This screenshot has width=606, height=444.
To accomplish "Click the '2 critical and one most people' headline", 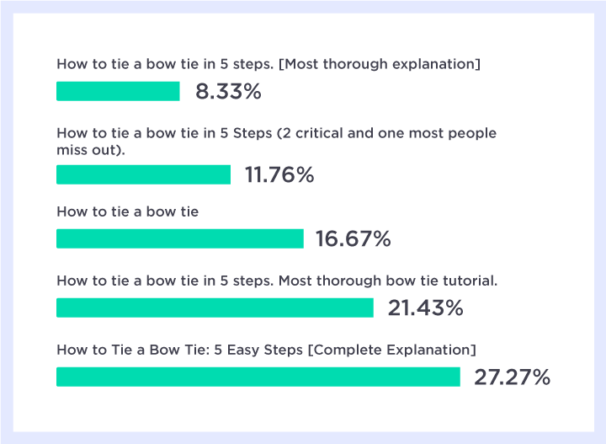I will coord(276,142).
